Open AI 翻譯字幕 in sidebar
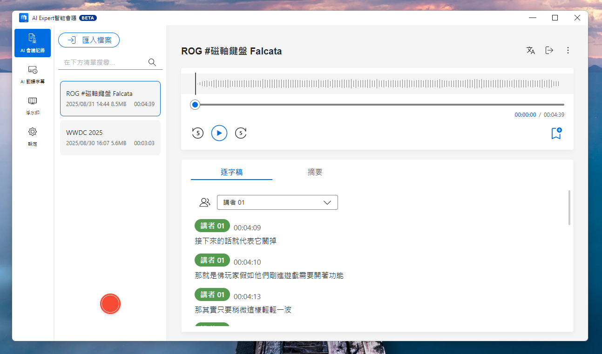602x354 pixels. [x=33, y=74]
